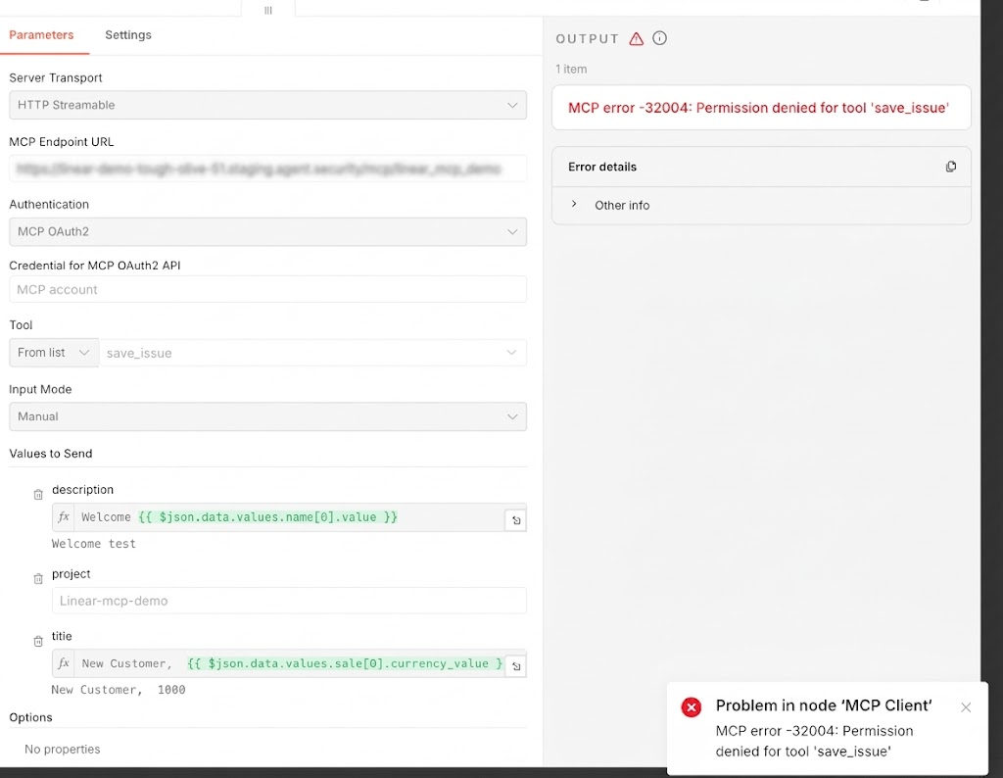This screenshot has width=1003, height=778.
Task: Open expression editor icon beside description field
Action: [516, 520]
